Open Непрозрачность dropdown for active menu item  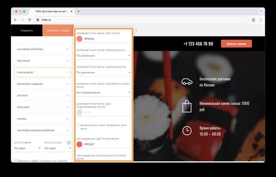tap(103, 72)
